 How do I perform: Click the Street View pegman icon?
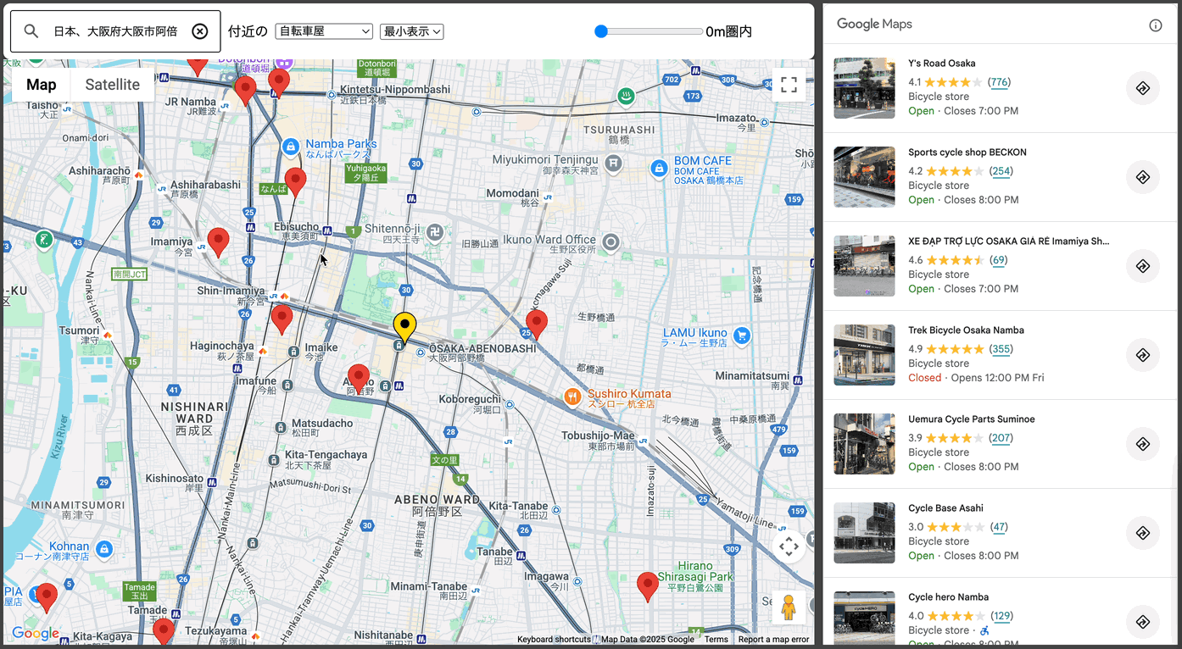(789, 607)
